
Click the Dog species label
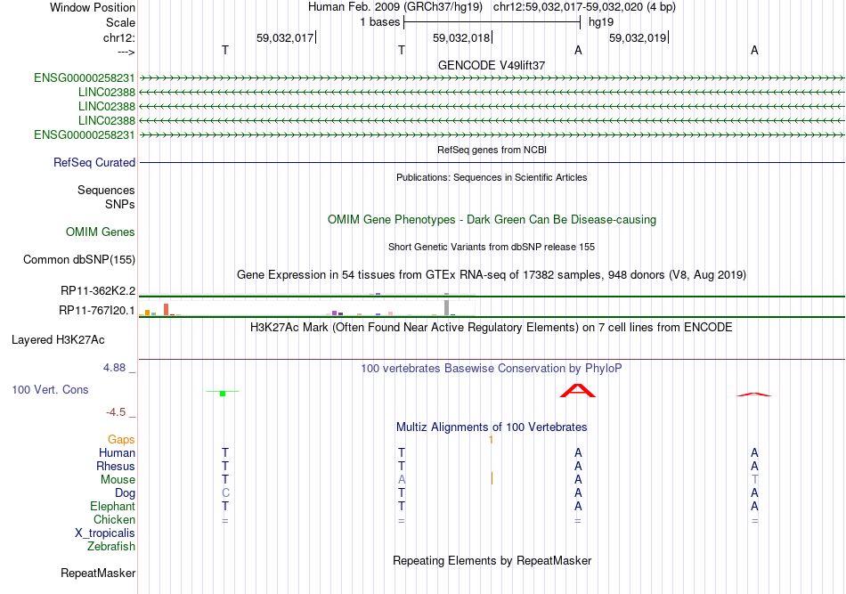coord(126,493)
